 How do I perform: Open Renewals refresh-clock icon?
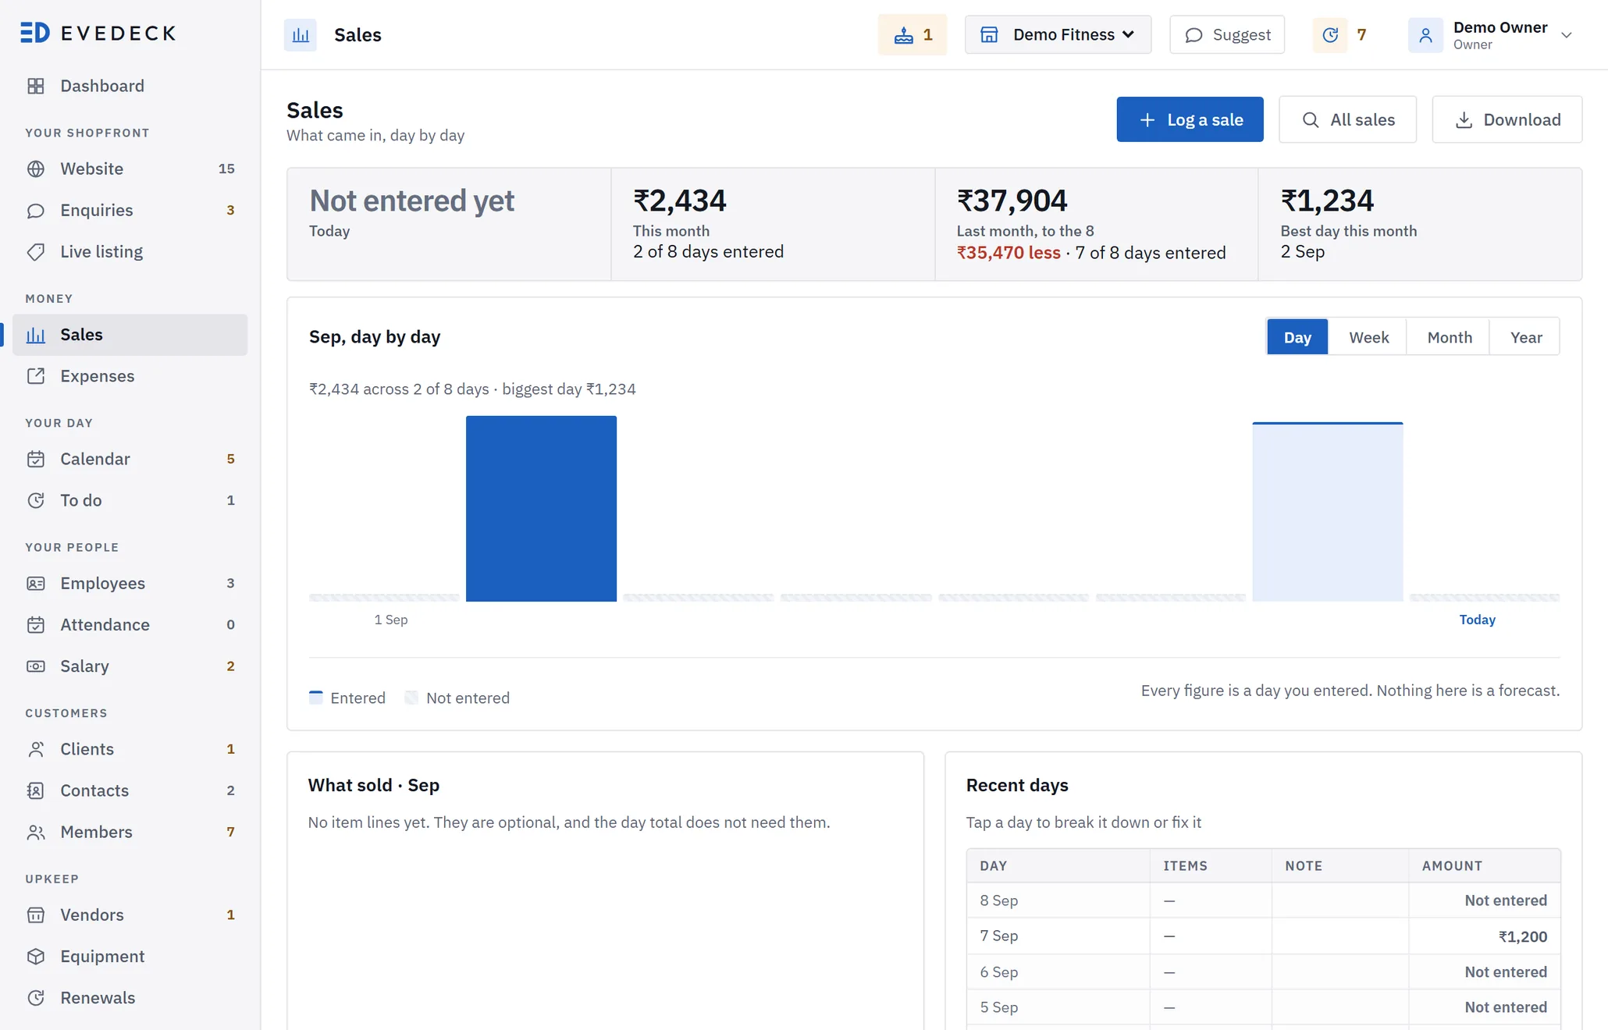coord(36,997)
